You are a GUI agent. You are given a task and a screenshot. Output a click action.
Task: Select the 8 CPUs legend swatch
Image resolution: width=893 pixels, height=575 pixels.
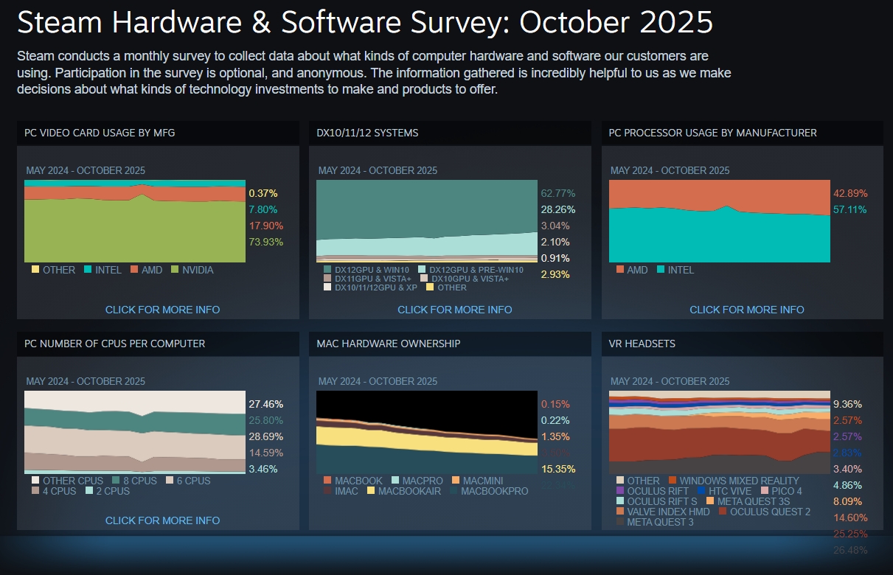click(116, 481)
